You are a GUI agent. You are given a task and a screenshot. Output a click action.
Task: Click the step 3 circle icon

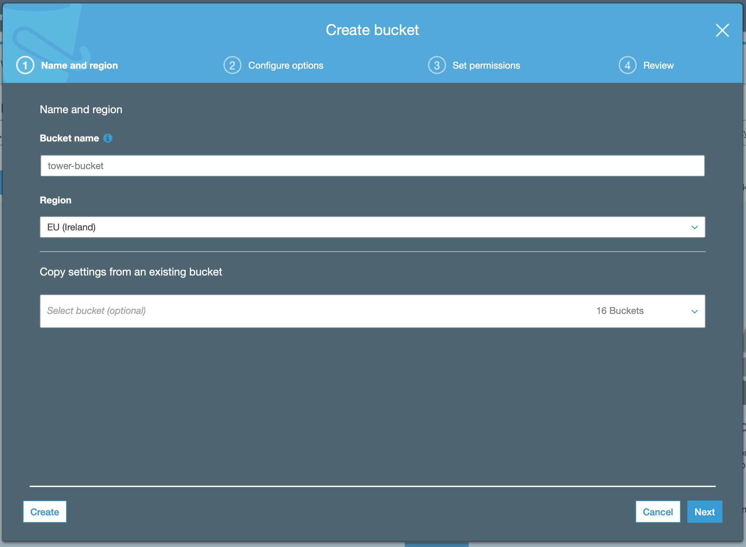coord(437,65)
